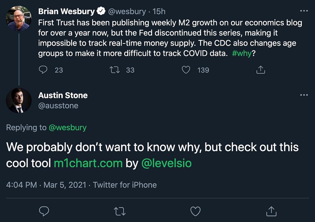The height and width of the screenshot is (222, 315).
Task: Open @wesbury in Replying to line
Action: pyautogui.click(x=67, y=128)
